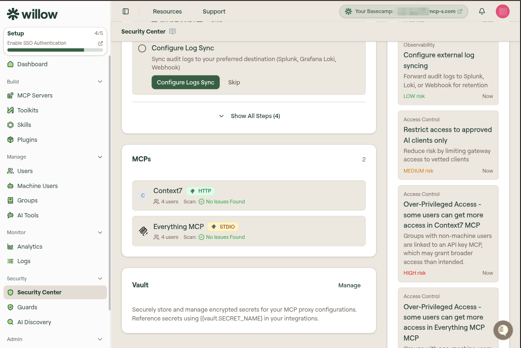Click the Setup progress bar
Viewport: 521px width, 348px height.
[55, 50]
